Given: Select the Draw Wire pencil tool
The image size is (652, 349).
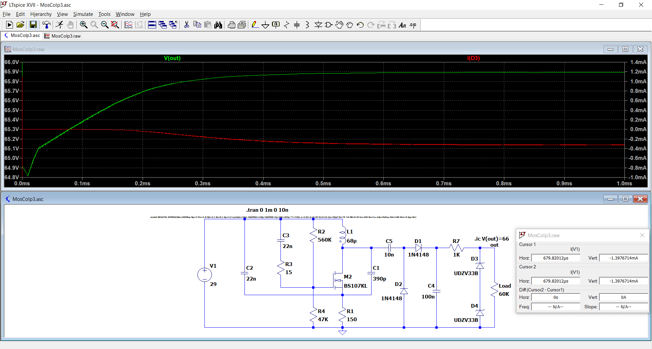Looking at the screenshot, I should (255, 25).
